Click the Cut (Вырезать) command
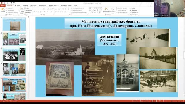 9,8
